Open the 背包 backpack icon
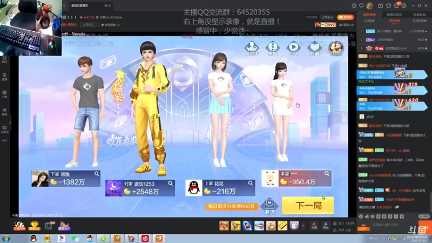 pyautogui.click(x=326, y=226)
